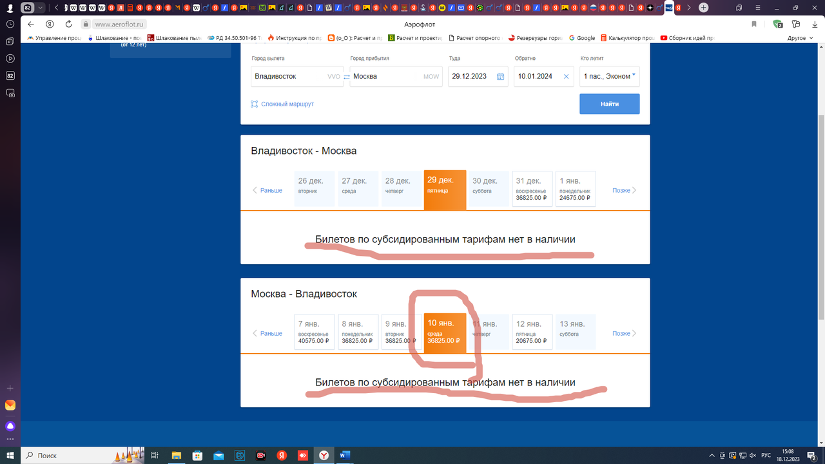
Task: Open notification center in taskbar
Action: [x=812, y=456]
